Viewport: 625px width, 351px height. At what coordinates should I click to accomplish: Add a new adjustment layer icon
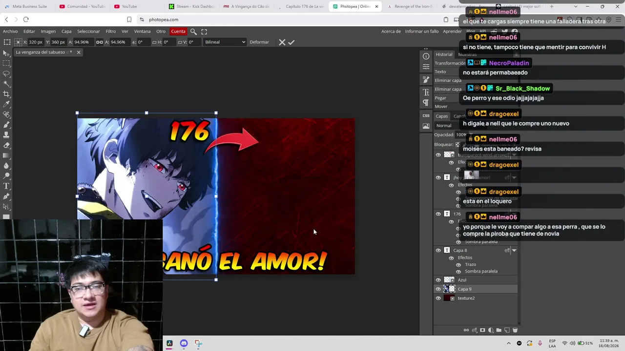tap(491, 330)
